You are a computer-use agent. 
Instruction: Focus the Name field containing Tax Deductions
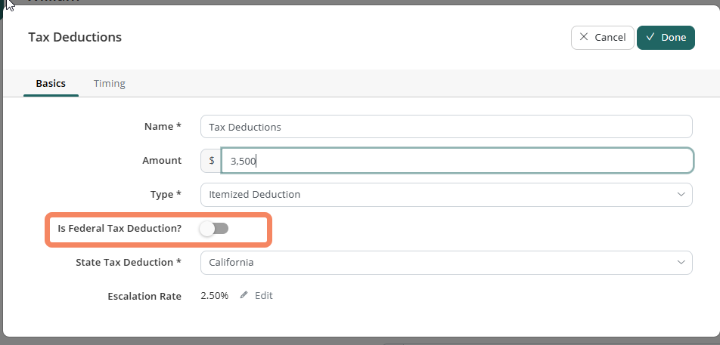coord(446,127)
